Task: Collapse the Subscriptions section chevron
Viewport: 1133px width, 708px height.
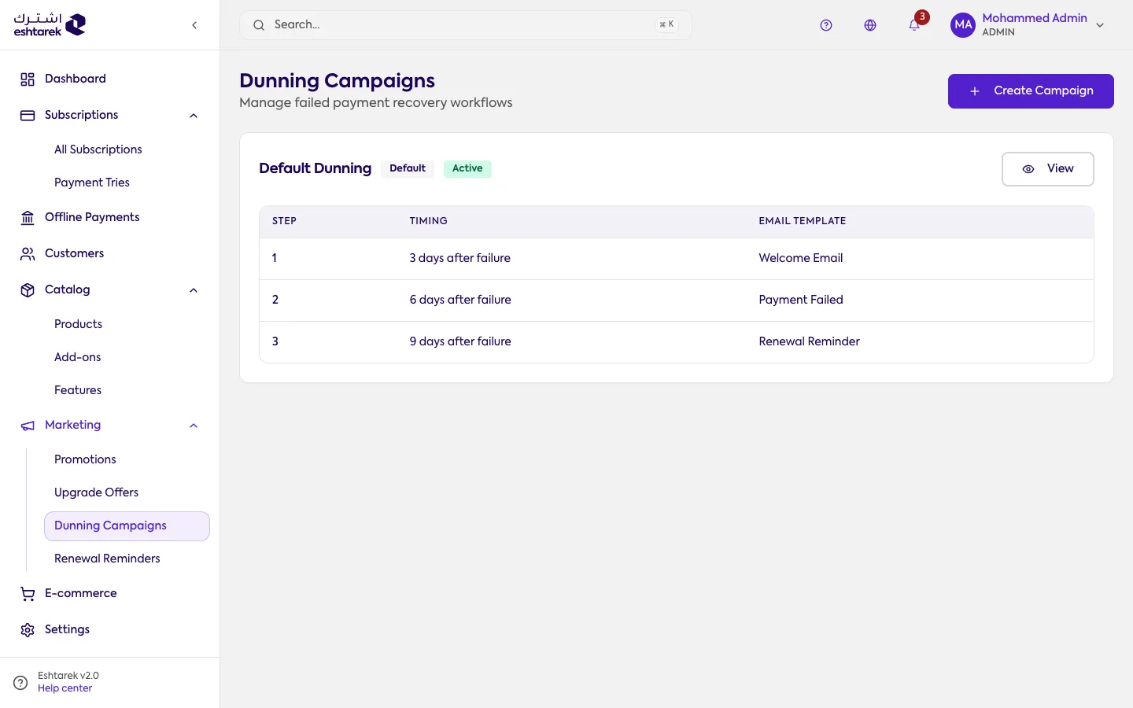Action: 194,116
